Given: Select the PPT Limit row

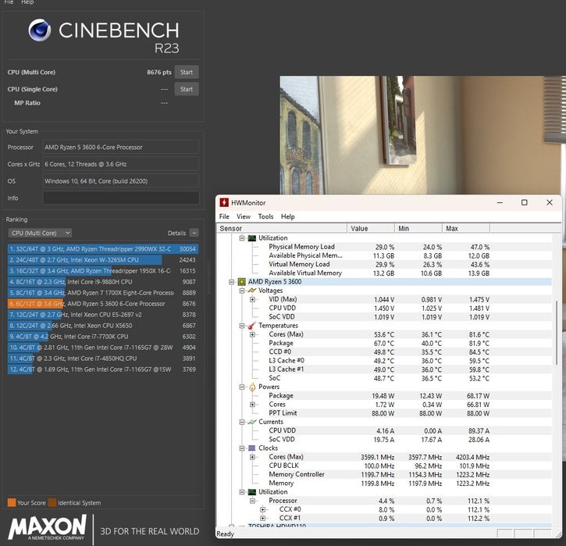Looking at the screenshot, I should 384,413.
